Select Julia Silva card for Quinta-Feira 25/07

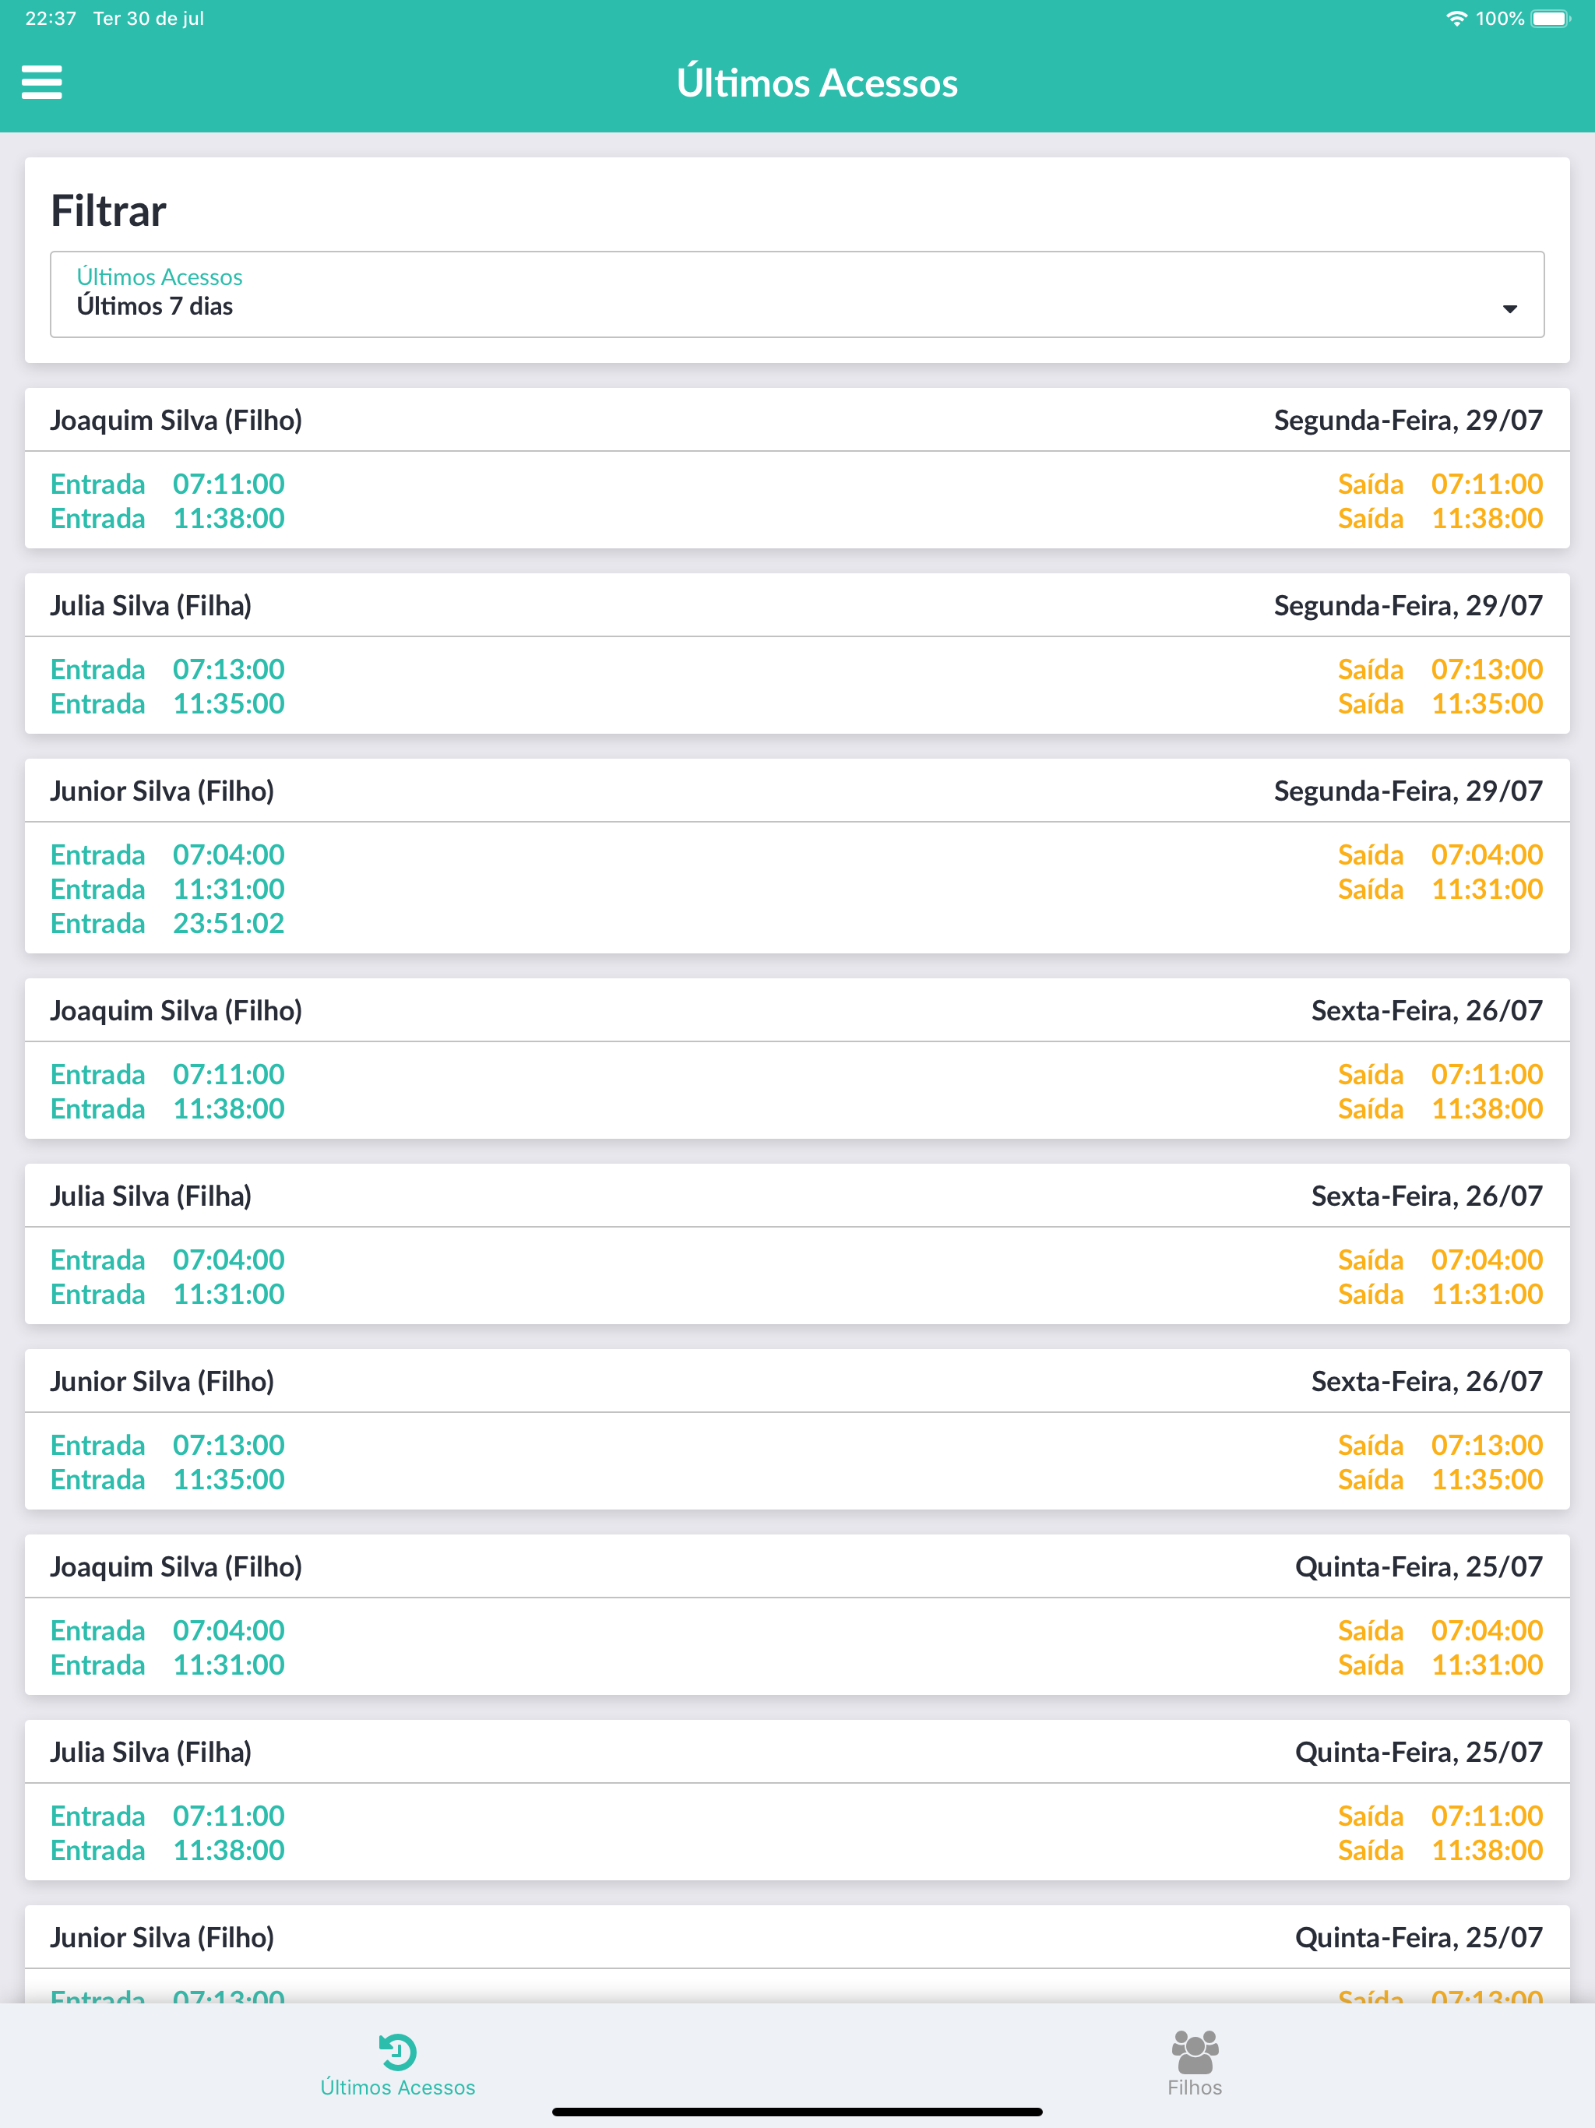coord(797,1800)
